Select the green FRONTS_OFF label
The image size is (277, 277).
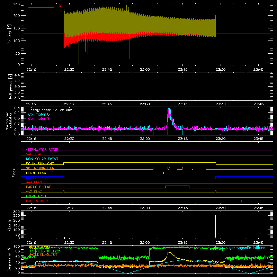coord(37,196)
